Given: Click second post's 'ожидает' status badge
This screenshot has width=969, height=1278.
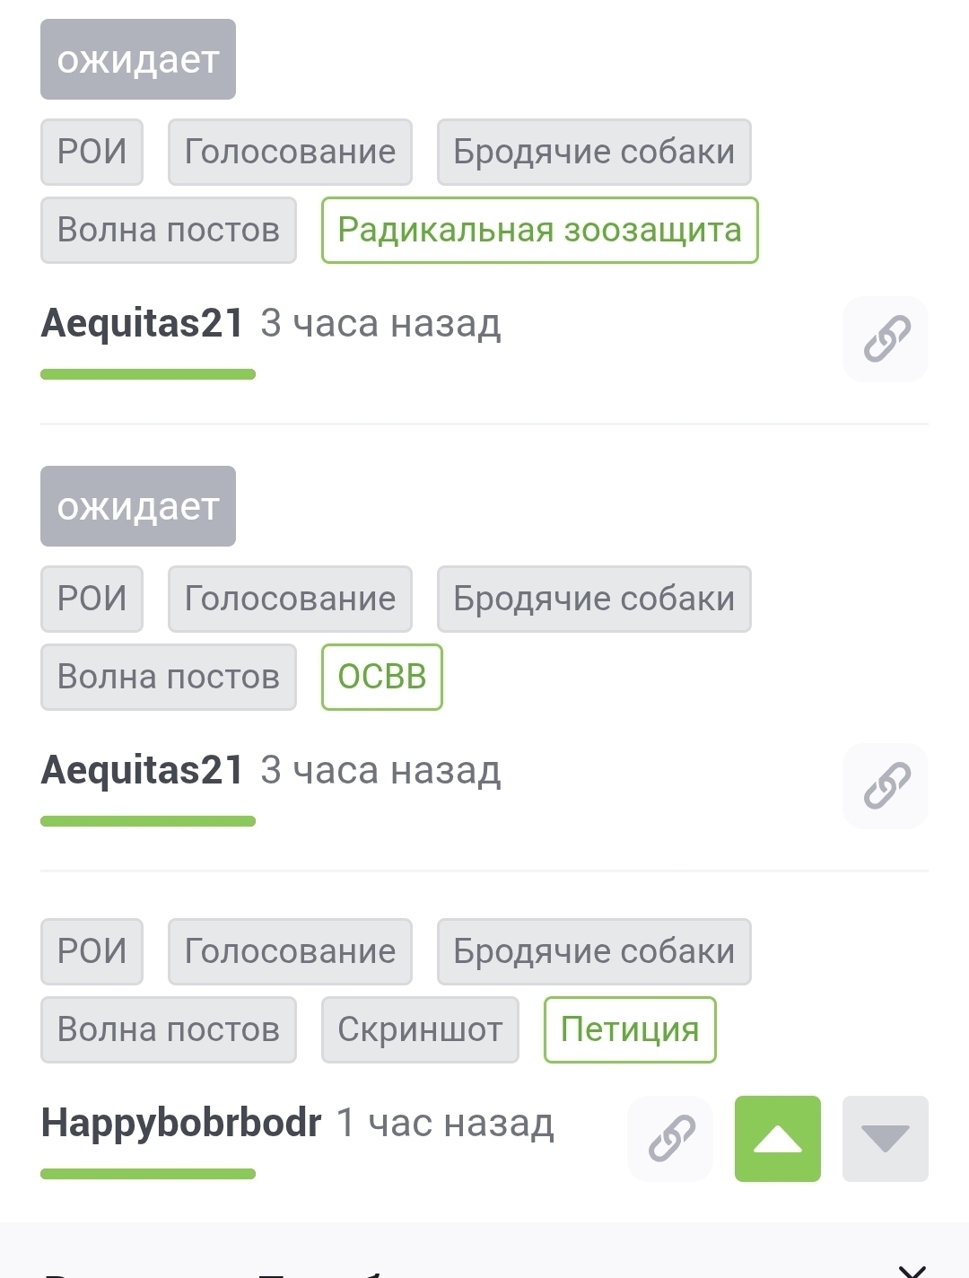Looking at the screenshot, I should click(x=138, y=507).
